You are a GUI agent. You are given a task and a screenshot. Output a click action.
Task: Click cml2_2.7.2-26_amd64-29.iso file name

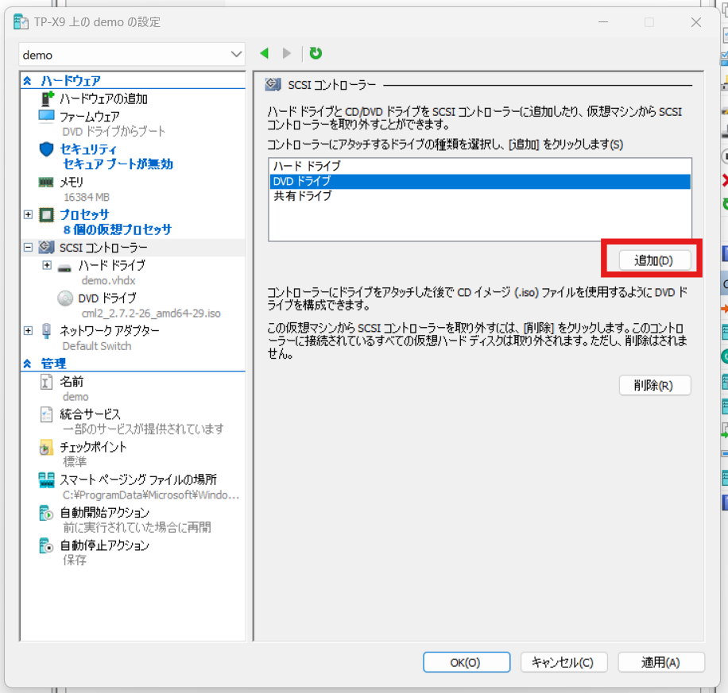151,314
